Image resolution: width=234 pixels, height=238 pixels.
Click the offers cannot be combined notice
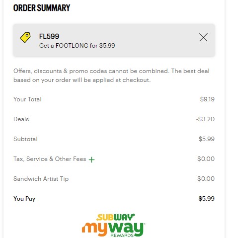click(x=111, y=76)
